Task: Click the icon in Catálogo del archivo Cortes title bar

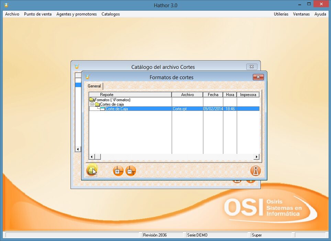Action: pos(77,66)
